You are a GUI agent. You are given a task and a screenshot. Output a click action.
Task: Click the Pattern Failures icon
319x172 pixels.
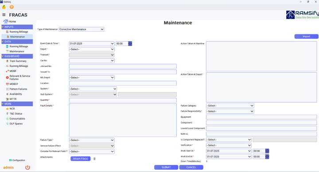[x=8, y=89]
